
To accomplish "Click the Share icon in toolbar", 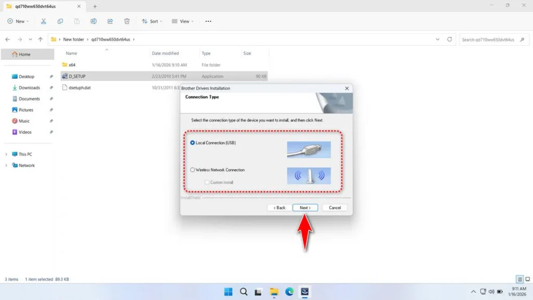I will (110, 21).
